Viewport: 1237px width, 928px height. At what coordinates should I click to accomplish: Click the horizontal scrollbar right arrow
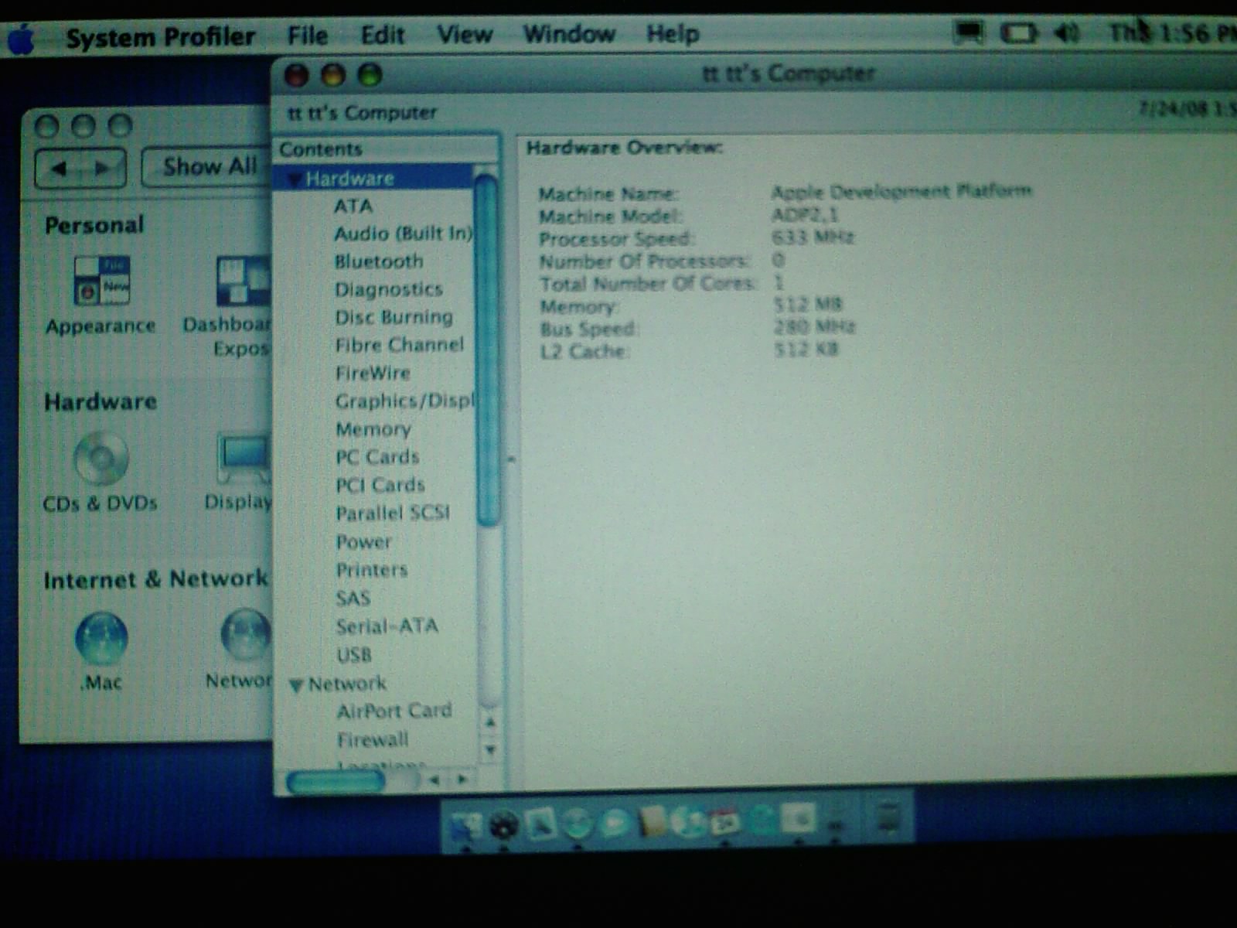point(462,780)
